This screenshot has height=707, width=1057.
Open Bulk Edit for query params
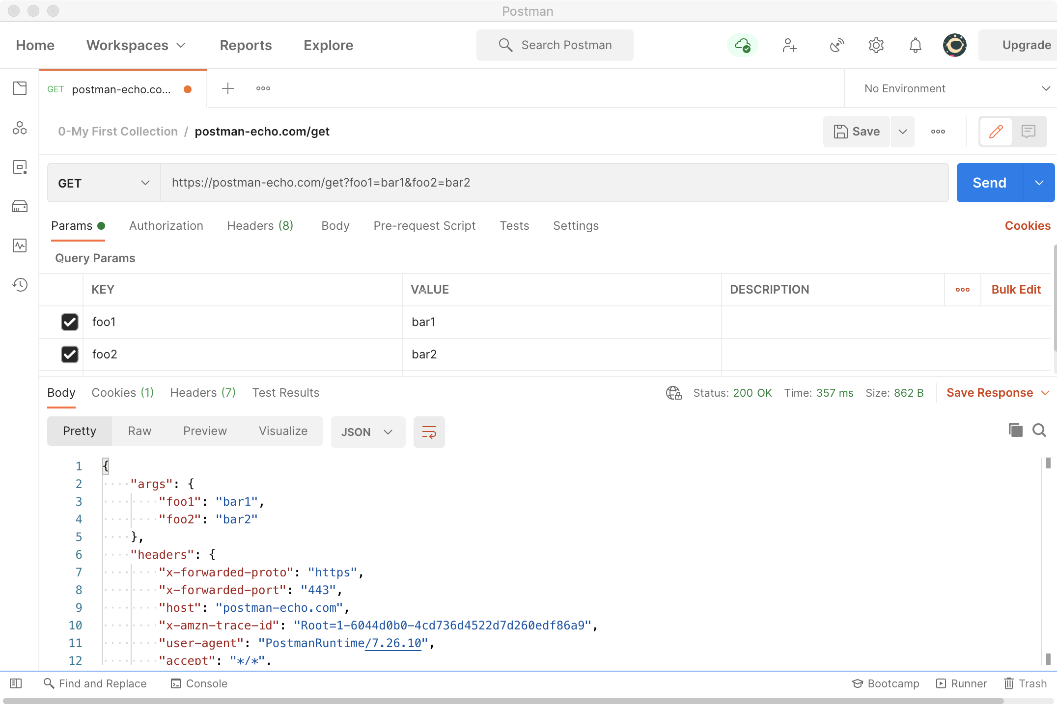pyautogui.click(x=1016, y=289)
